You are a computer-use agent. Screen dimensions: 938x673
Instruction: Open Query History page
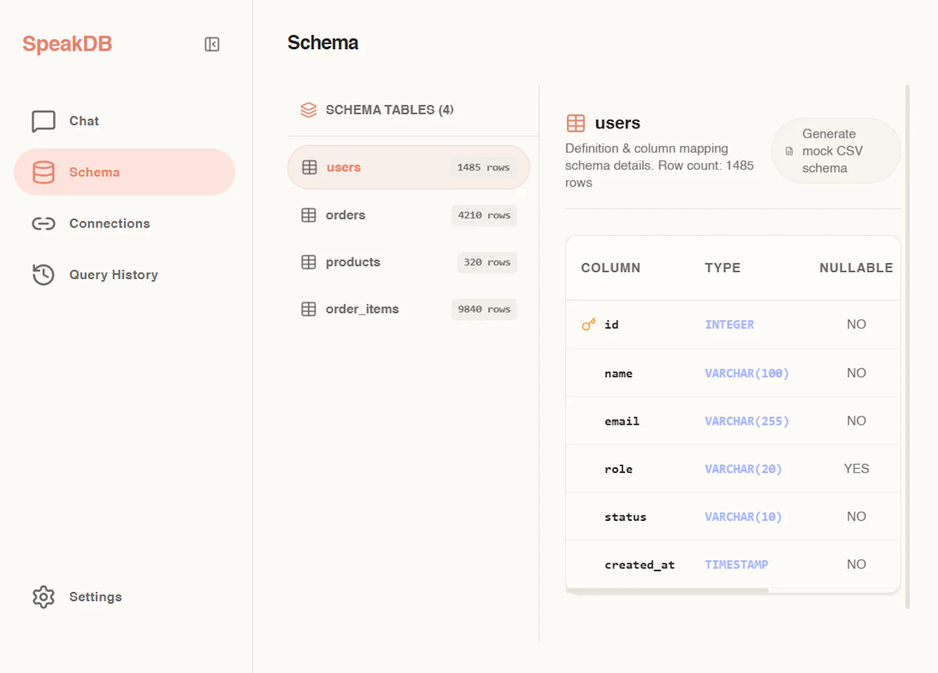point(124,275)
